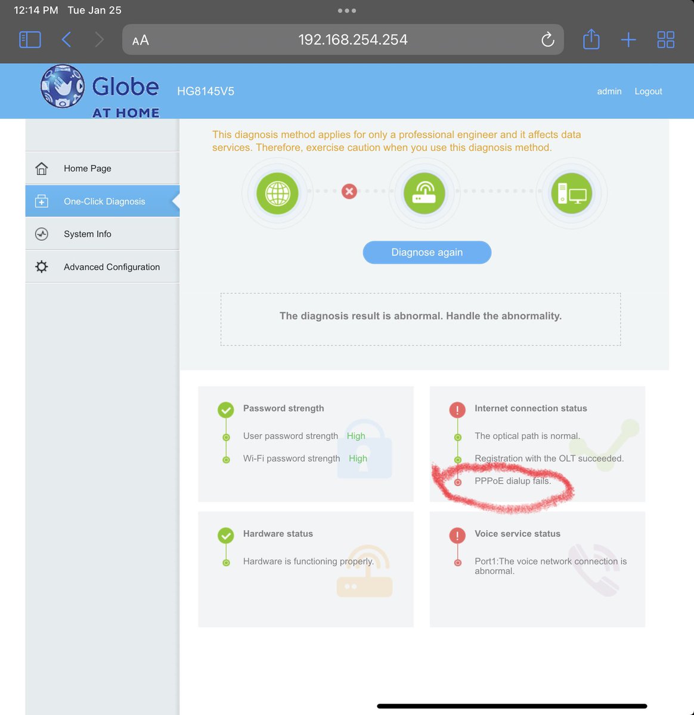Click the 'diagnosis result is abnormal' message
Image resolution: width=694 pixels, height=715 pixels.
click(421, 316)
